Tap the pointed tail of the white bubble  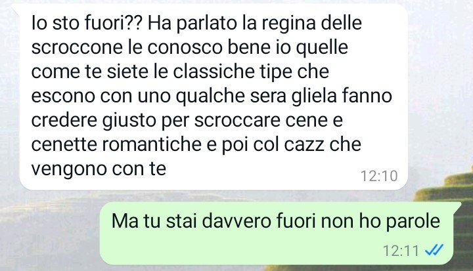coord(16,8)
